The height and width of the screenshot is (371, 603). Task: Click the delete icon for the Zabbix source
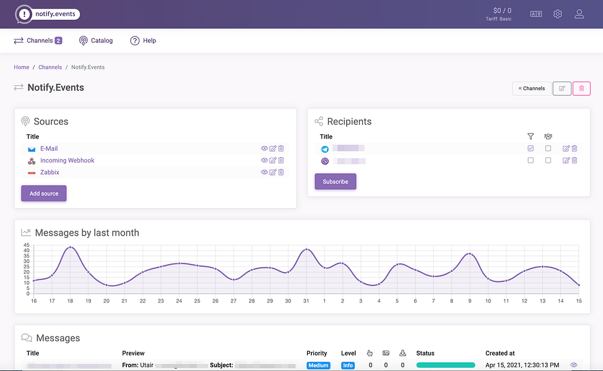281,172
